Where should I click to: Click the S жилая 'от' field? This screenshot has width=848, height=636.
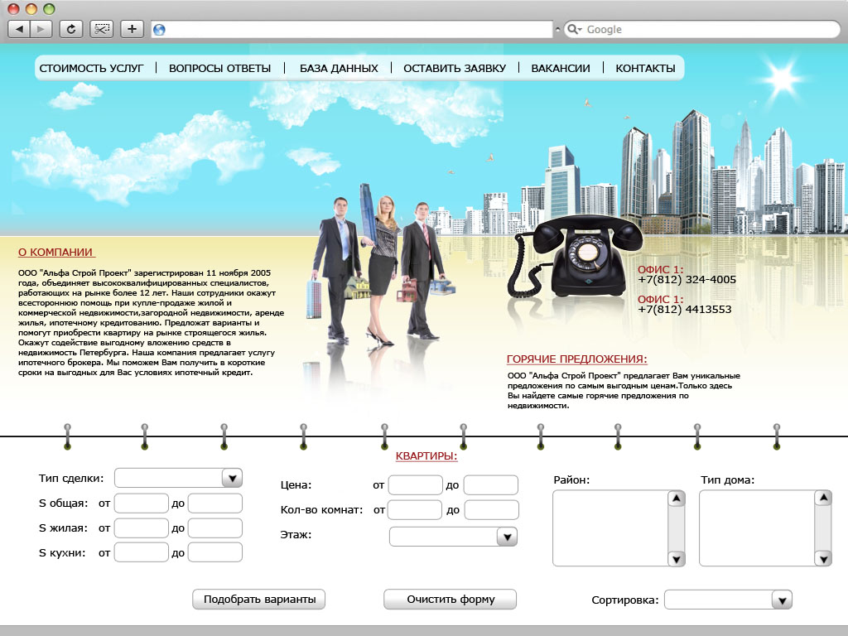click(141, 528)
